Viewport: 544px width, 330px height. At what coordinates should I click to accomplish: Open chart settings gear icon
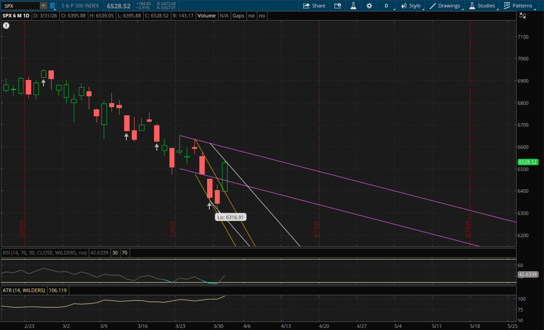(x=369, y=6)
